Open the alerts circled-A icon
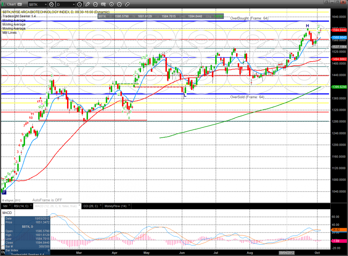The height and width of the screenshot is (256, 348). tap(119, 4)
